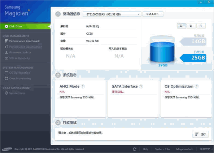This screenshot has width=214, height=153.
Task: Select the F: partition button
Action: click(x=201, y=26)
